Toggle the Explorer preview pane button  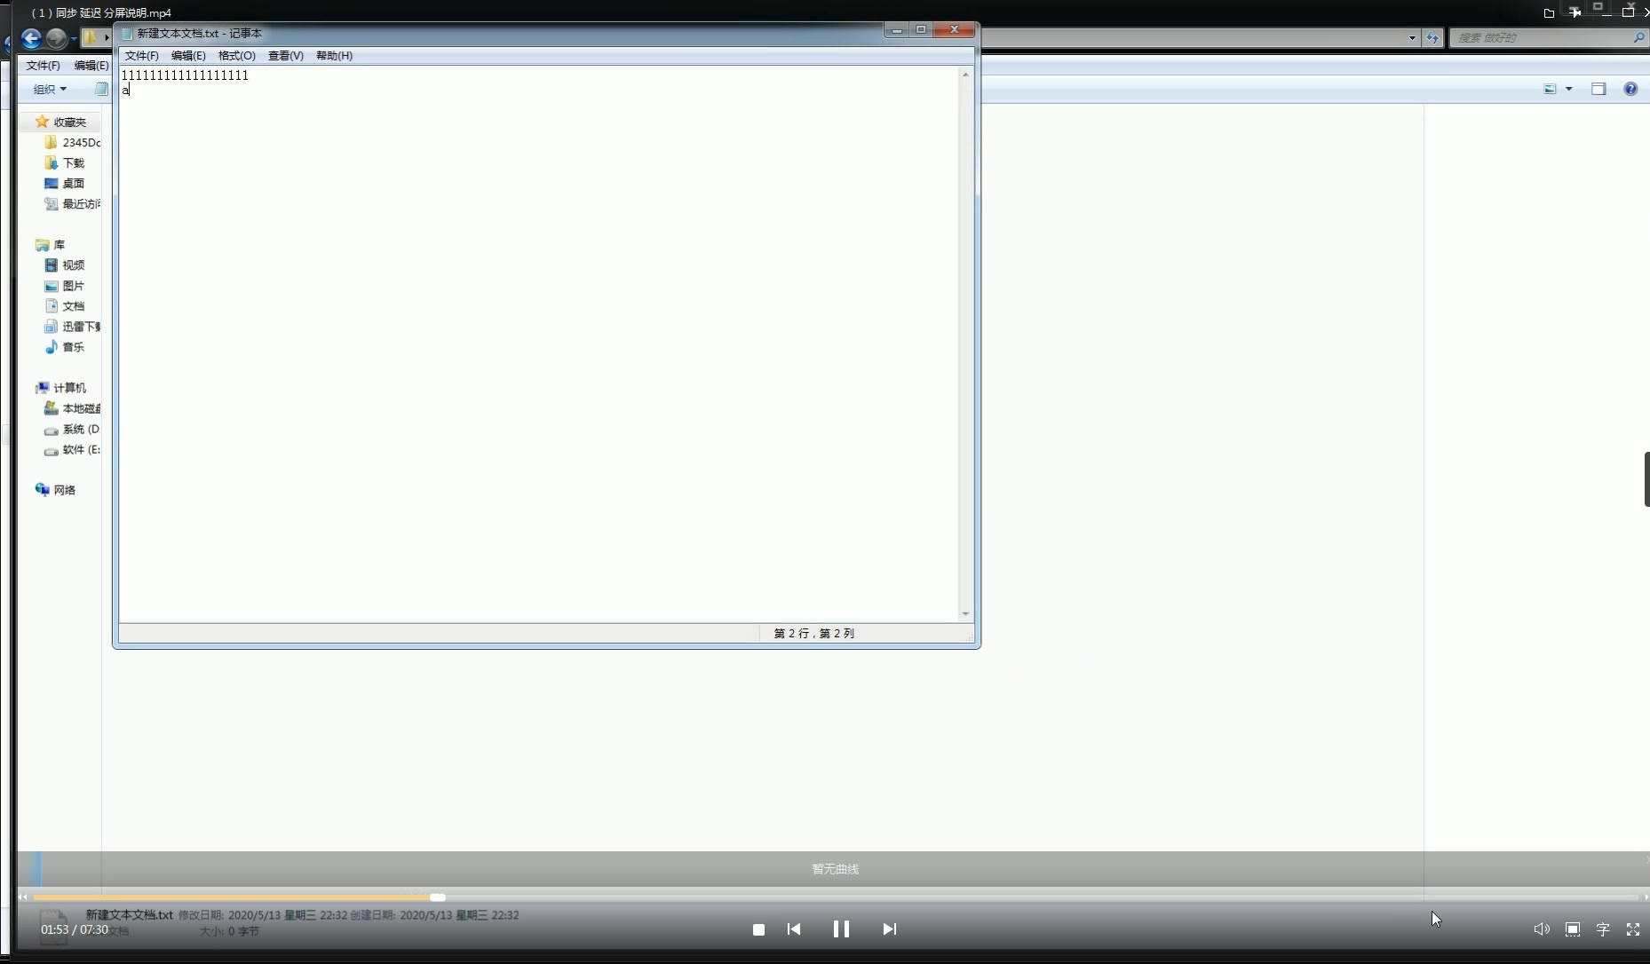click(x=1598, y=89)
